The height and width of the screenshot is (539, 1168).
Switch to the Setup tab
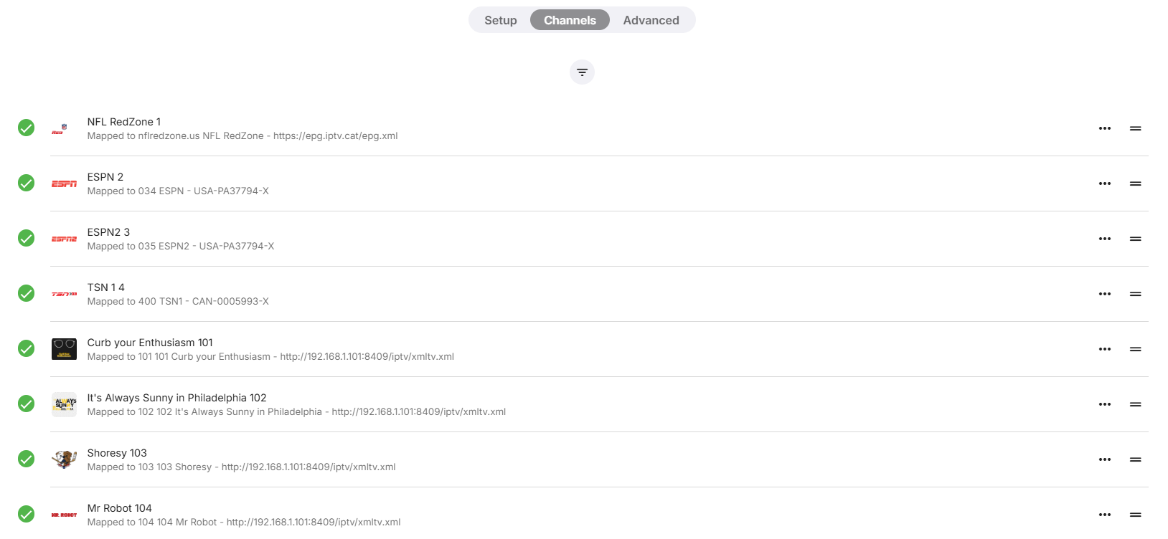click(501, 20)
